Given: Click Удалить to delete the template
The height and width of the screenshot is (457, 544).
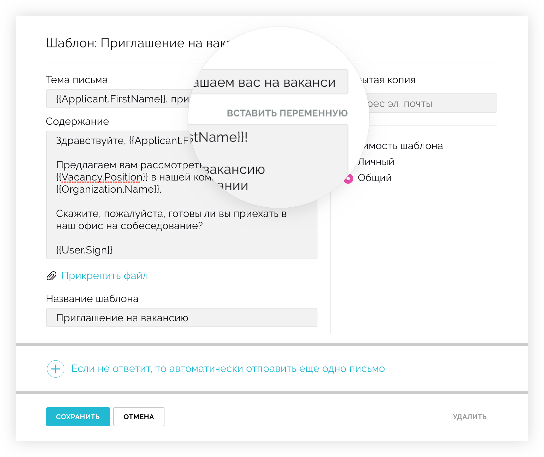Looking at the screenshot, I should click(x=469, y=417).
